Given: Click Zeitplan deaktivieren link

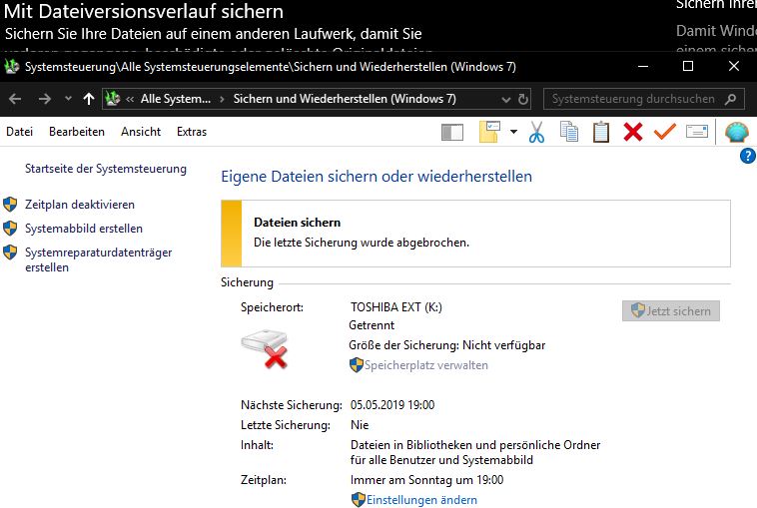Looking at the screenshot, I should [x=80, y=205].
